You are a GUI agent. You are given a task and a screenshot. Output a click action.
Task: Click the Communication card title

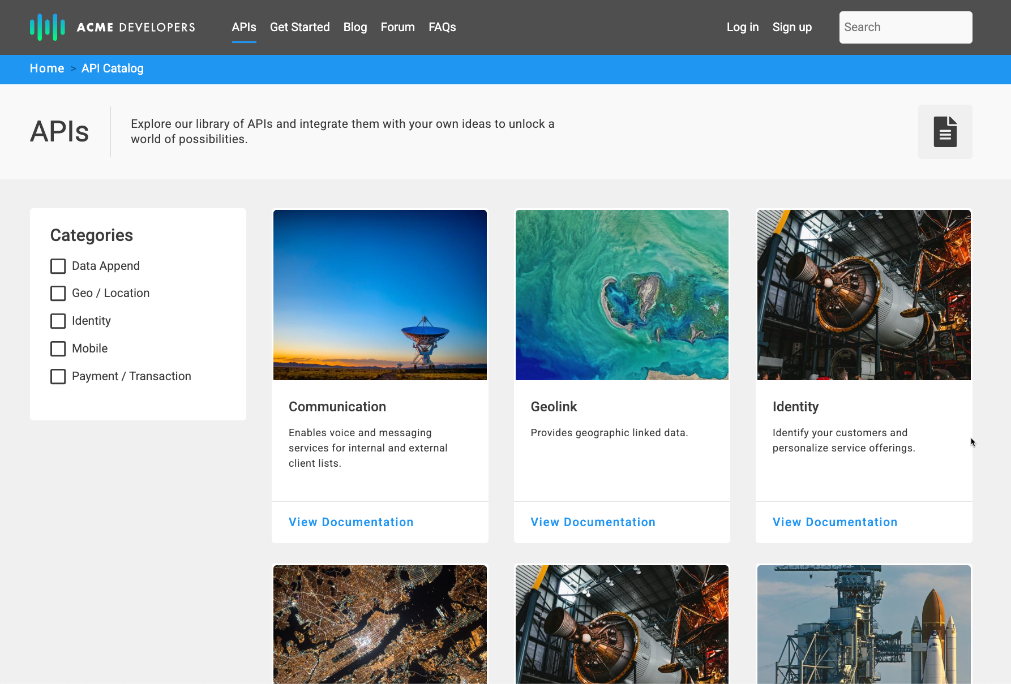tap(337, 407)
